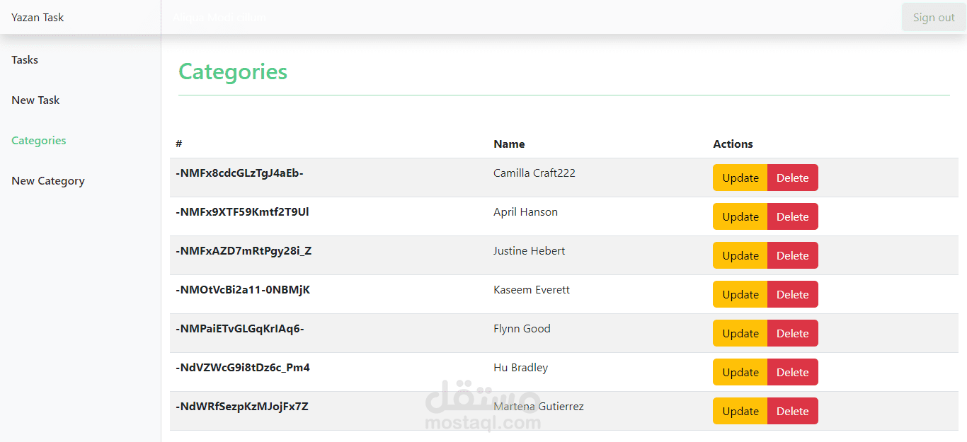Click the Yazan Task brand link
This screenshot has width=967, height=442.
click(38, 18)
